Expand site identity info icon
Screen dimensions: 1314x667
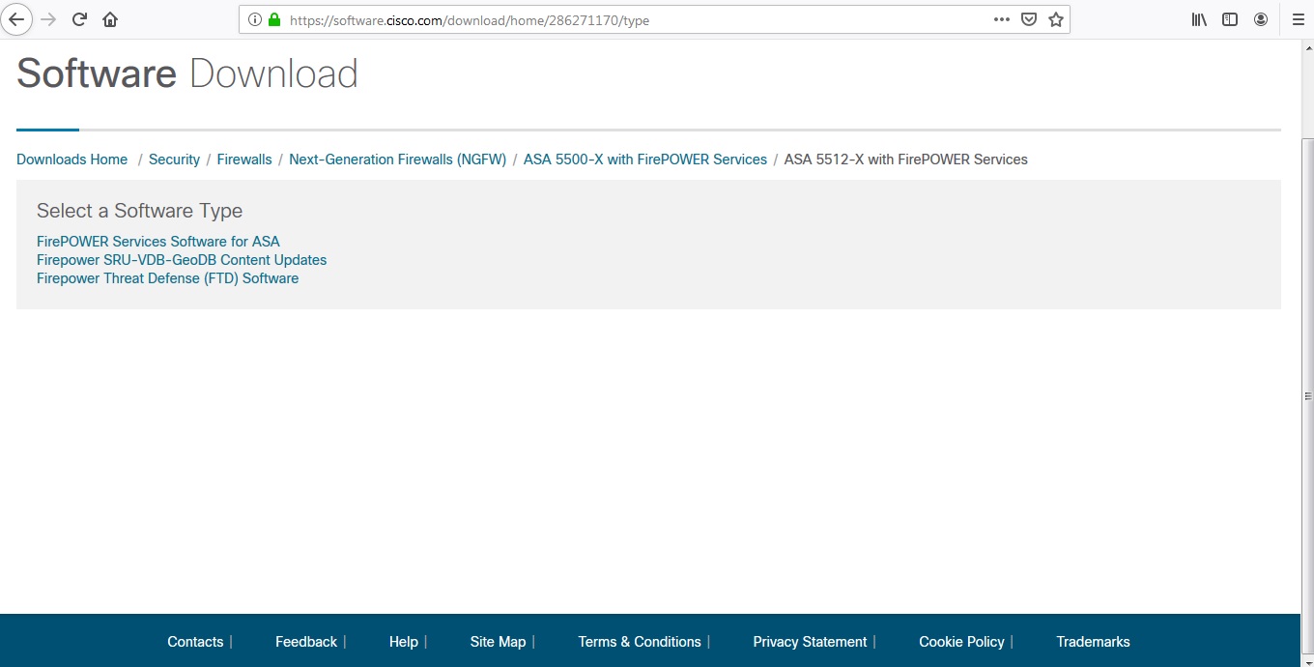[255, 19]
